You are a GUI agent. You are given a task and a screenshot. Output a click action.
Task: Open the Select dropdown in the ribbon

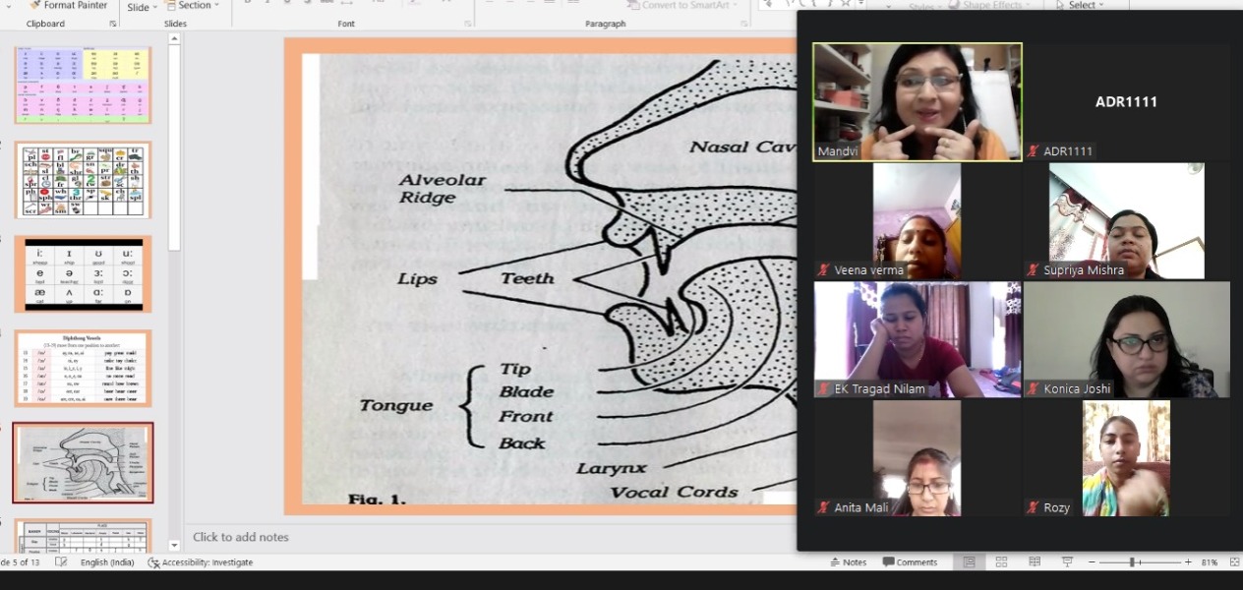coord(1080,5)
